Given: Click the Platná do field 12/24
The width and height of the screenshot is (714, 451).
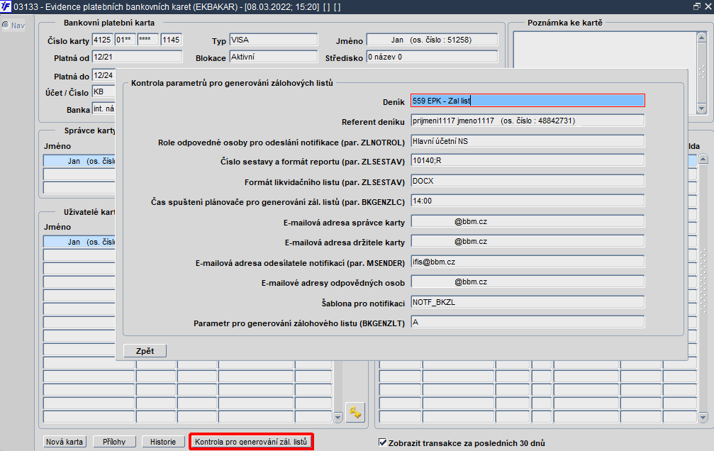Looking at the screenshot, I should 104,75.
